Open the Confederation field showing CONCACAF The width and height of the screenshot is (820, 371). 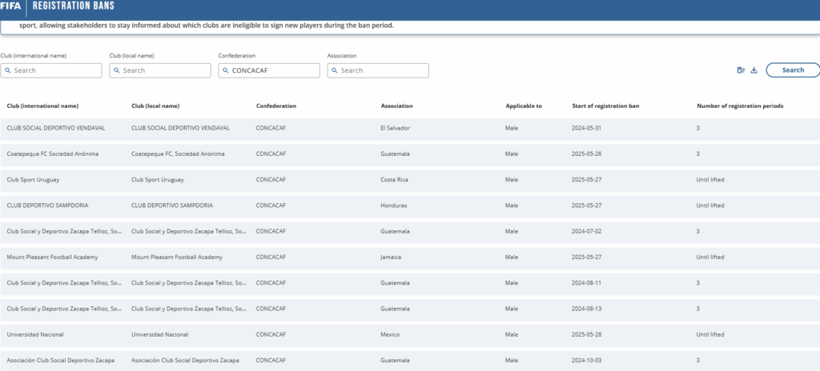pyautogui.click(x=269, y=70)
